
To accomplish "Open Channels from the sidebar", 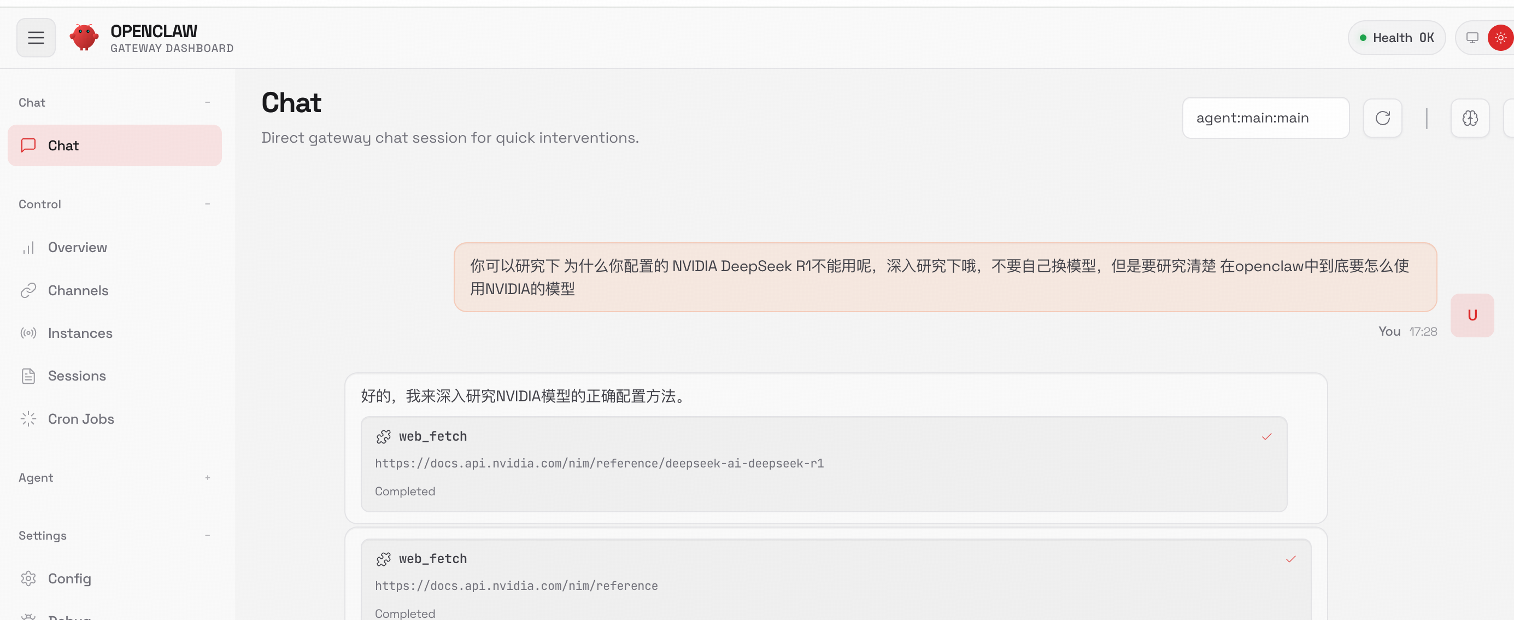I will (78, 290).
